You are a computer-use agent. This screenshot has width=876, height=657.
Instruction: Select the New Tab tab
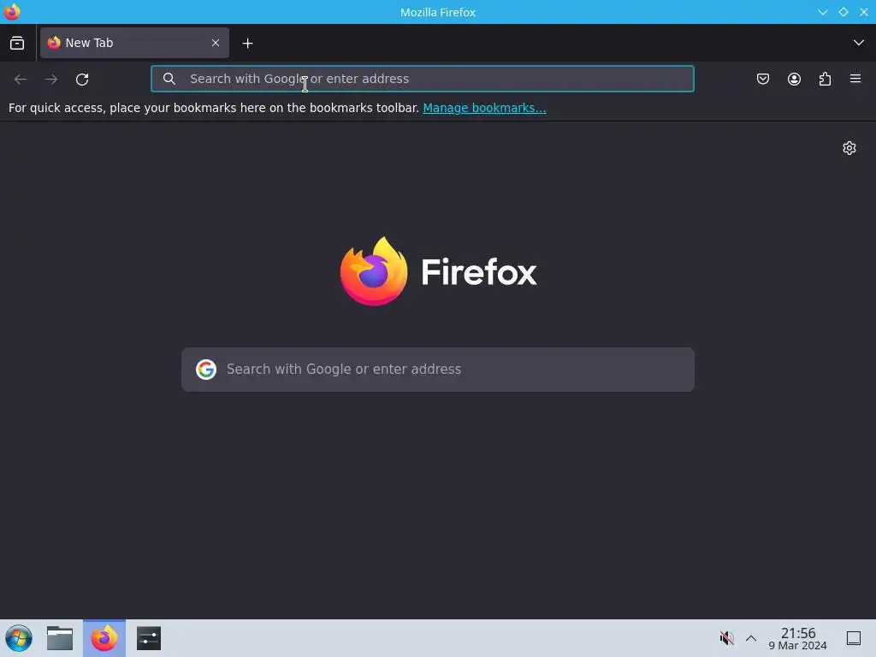[x=134, y=43]
